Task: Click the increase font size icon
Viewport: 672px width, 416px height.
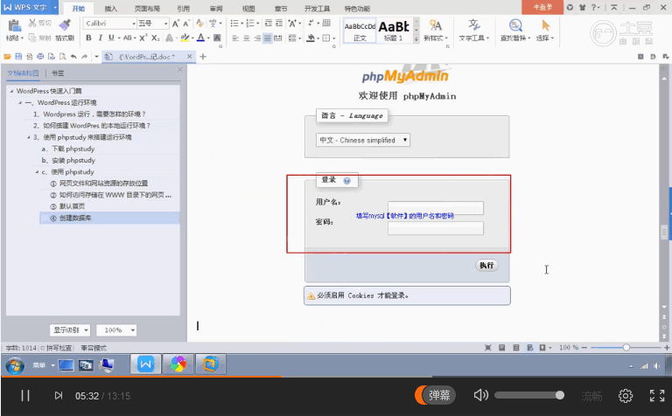Action: pos(176,23)
